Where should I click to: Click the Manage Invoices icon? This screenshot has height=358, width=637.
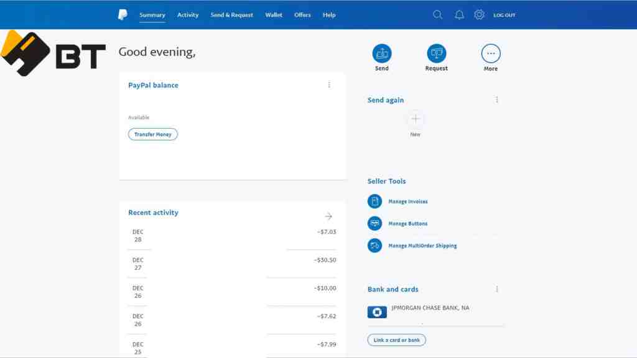point(374,201)
